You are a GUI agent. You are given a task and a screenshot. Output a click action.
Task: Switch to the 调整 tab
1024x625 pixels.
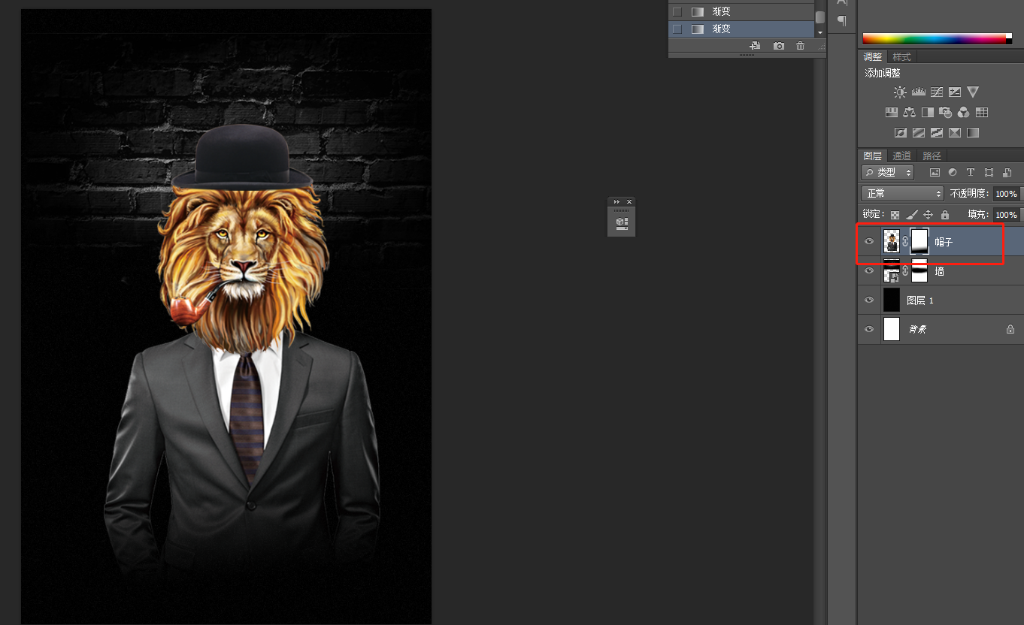point(873,57)
